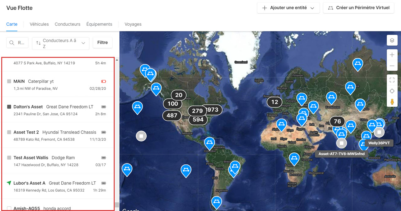Select Test Asset Wallis list entry name
The height and width of the screenshot is (211, 401).
[x=31, y=158]
